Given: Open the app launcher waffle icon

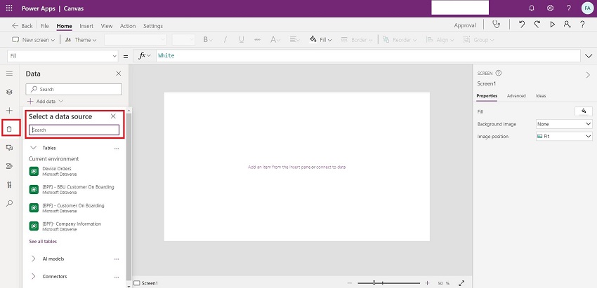Looking at the screenshot, I should point(9,8).
